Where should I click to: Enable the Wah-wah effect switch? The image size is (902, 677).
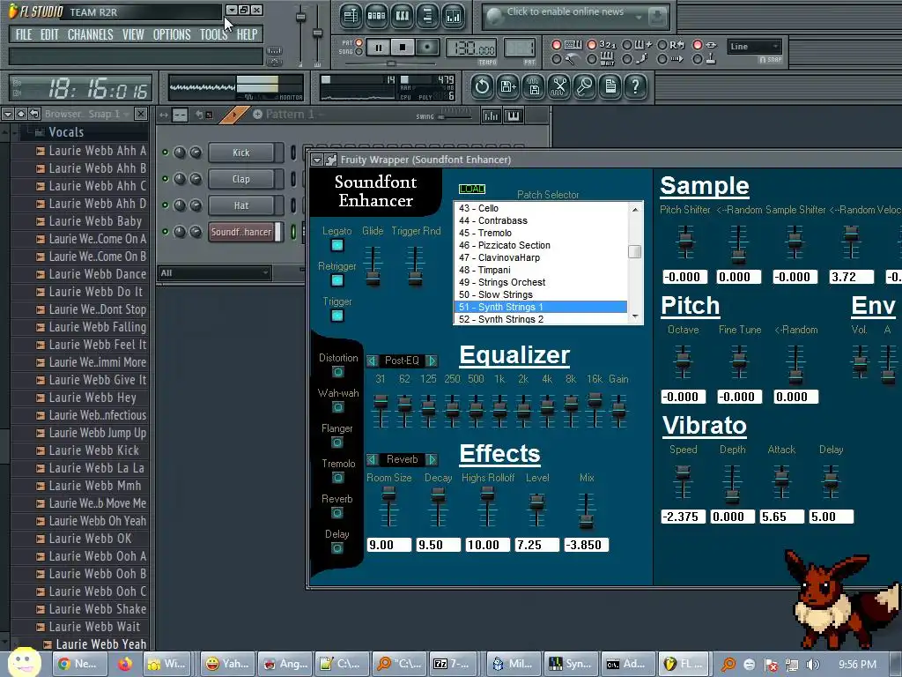click(x=337, y=407)
